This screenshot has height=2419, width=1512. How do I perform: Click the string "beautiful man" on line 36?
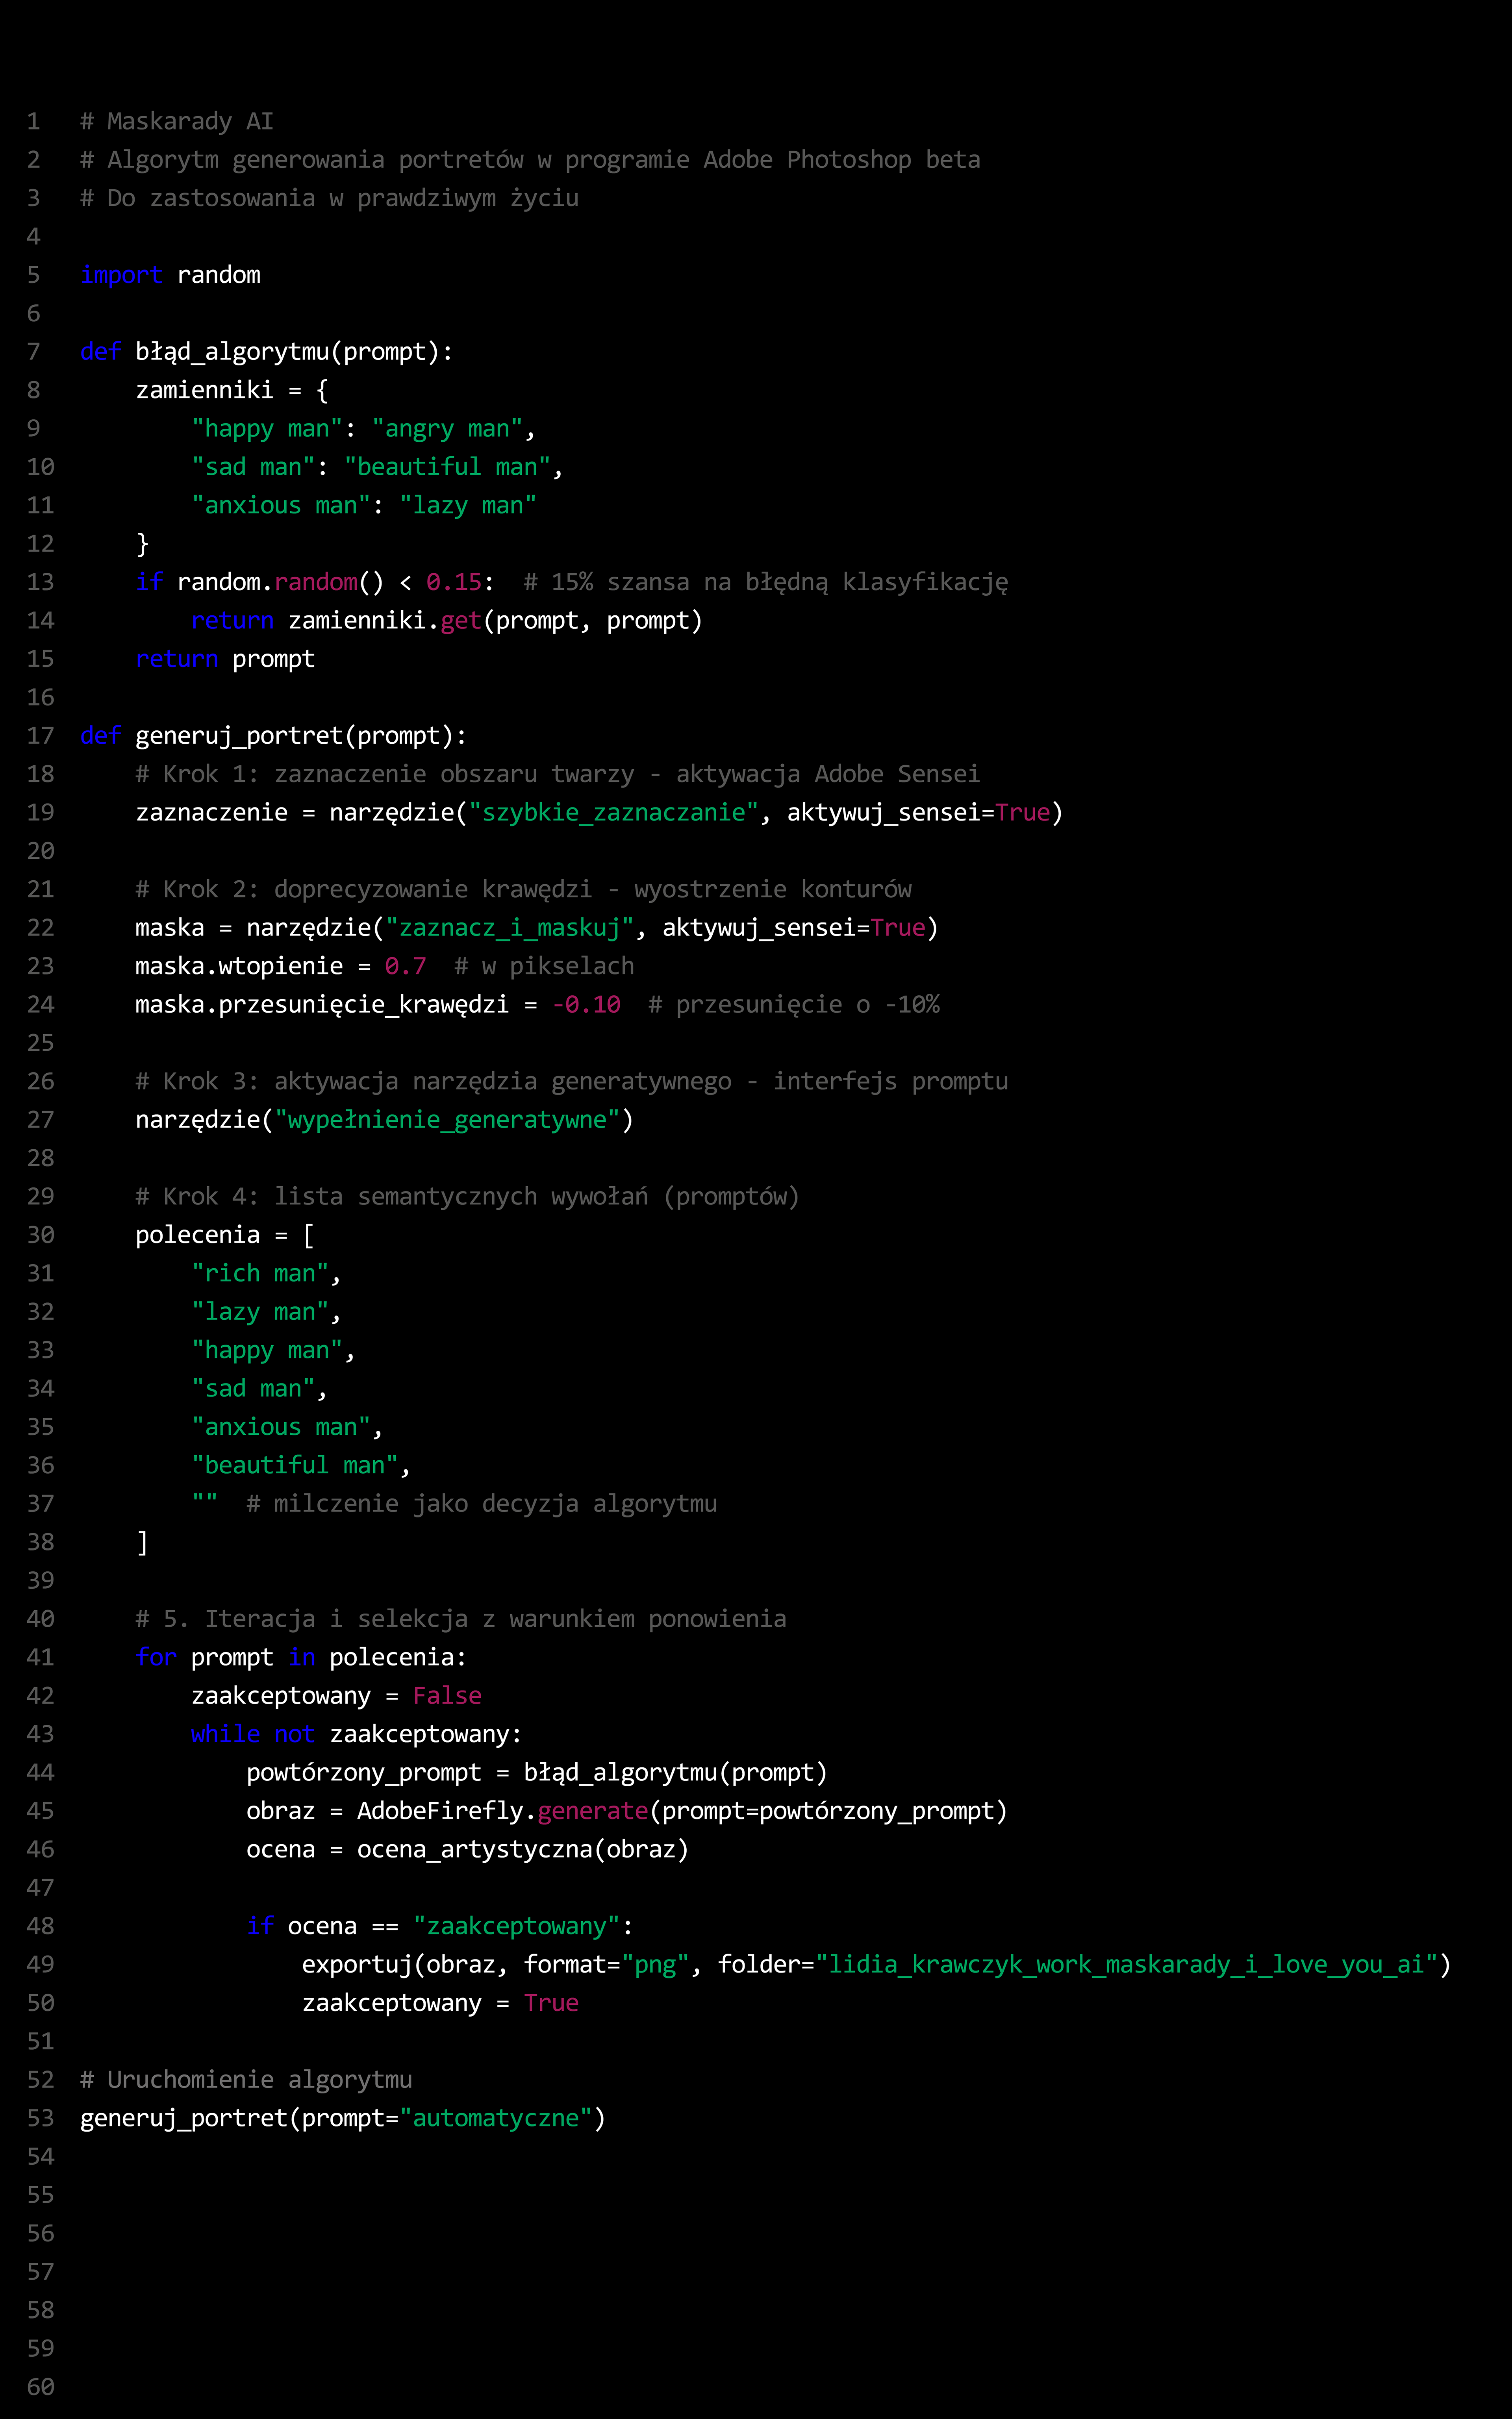tap(295, 1465)
